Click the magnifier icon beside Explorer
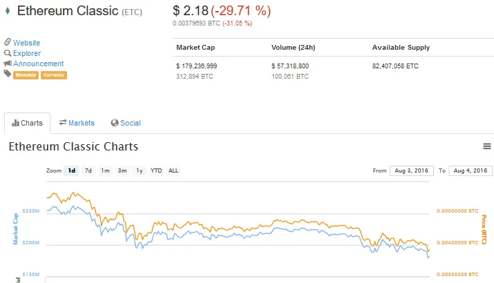The image size is (494, 283). click(8, 53)
